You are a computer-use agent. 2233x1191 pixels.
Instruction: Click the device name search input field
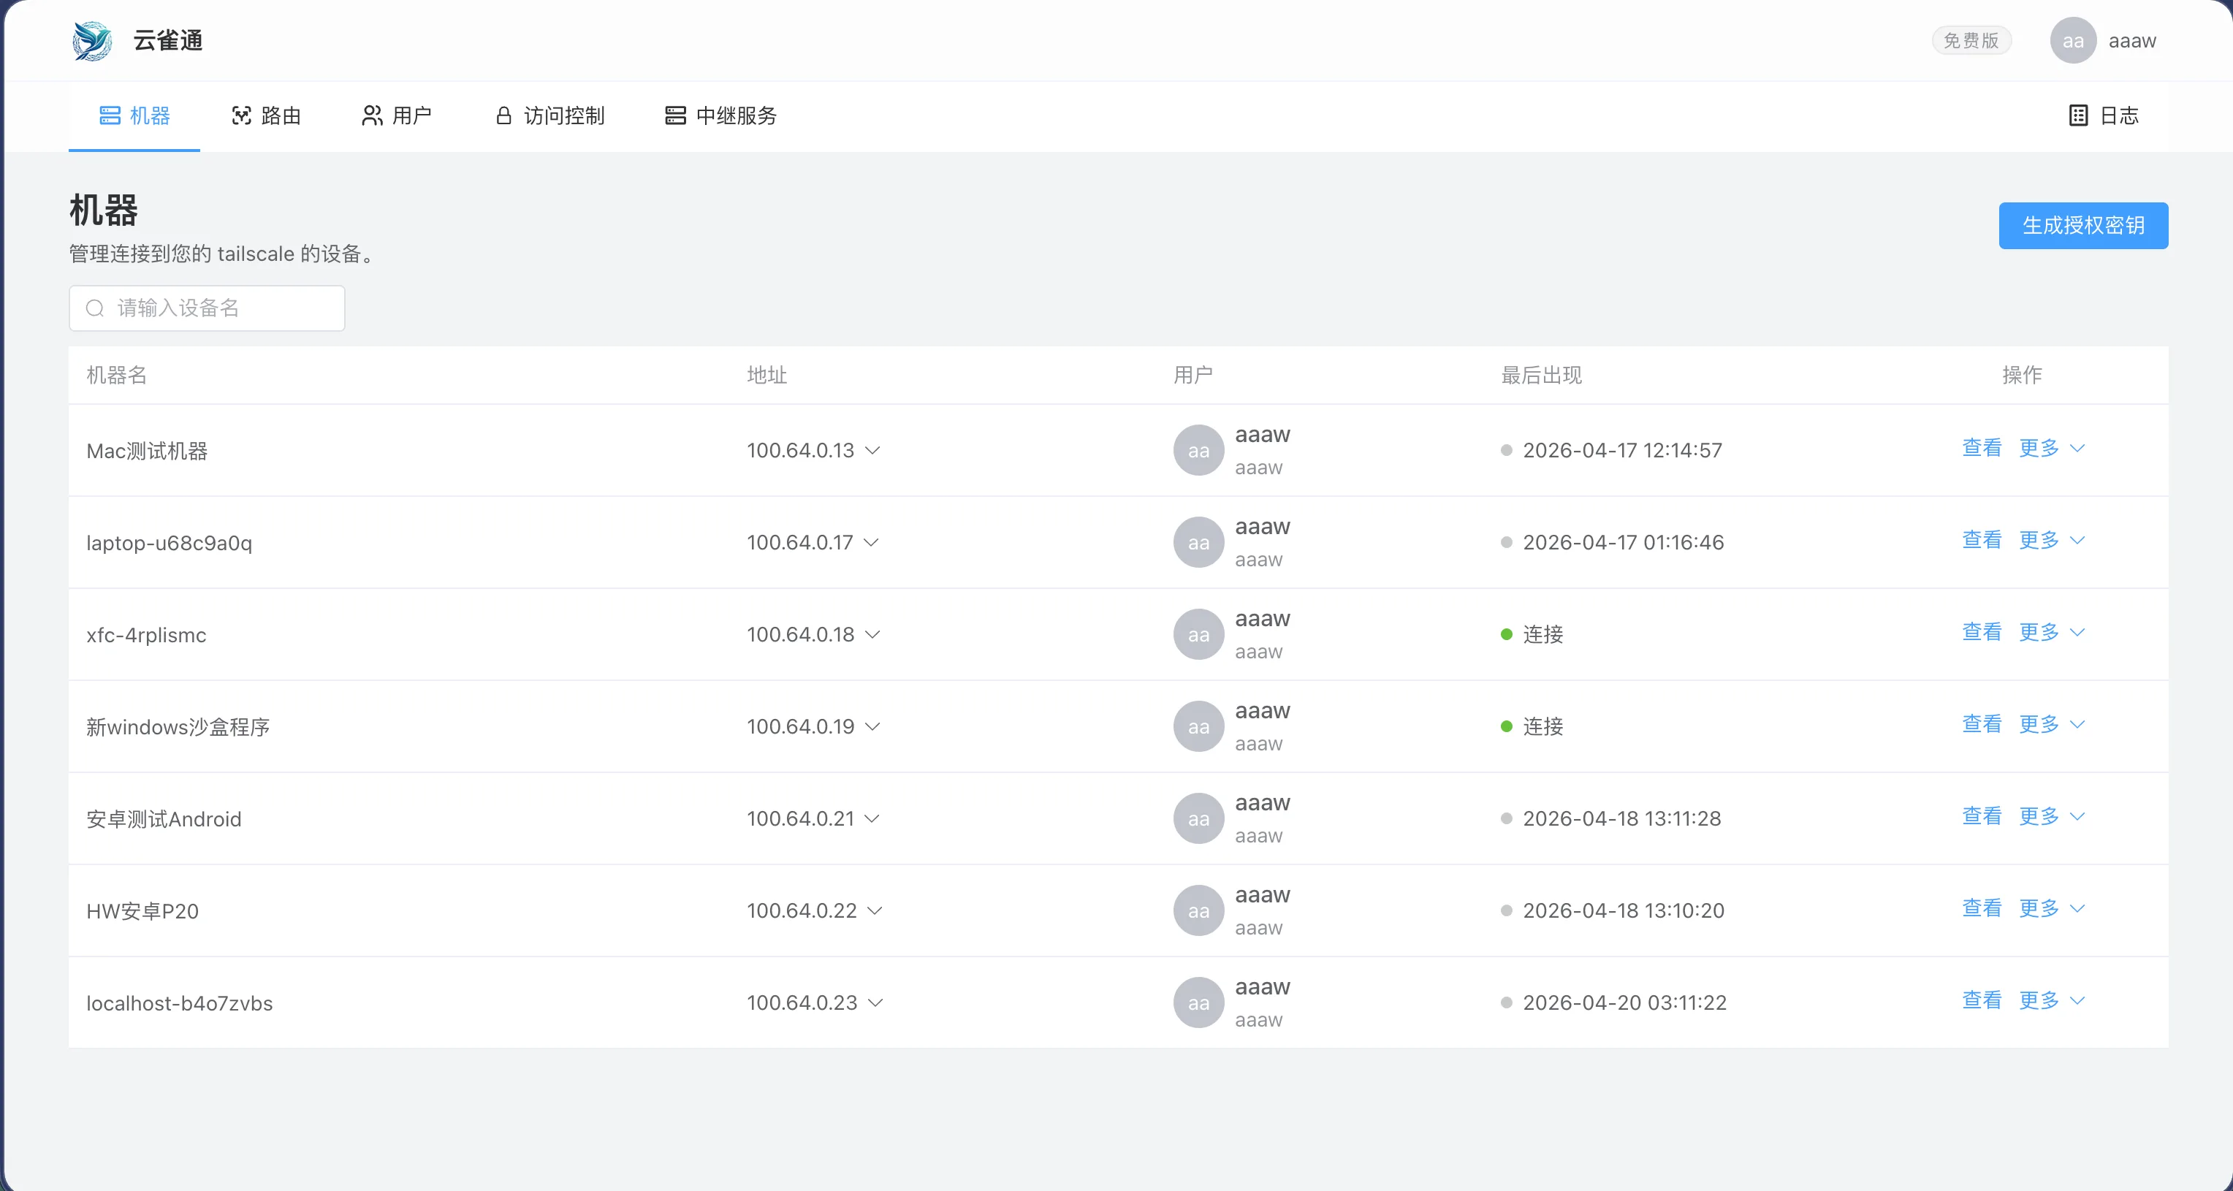coord(206,308)
